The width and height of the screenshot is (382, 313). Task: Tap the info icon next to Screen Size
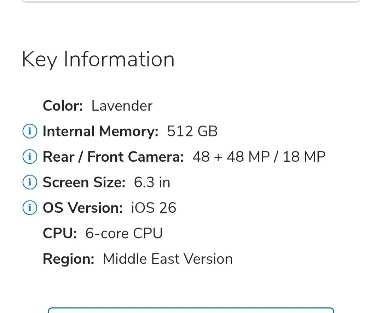30,182
